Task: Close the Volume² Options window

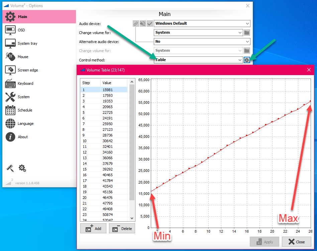Action: [x=248, y=6]
